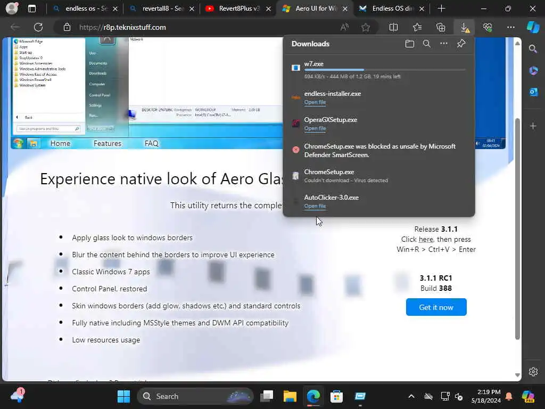
Task: Click Edge icon on taskbar
Action: [x=313, y=396]
